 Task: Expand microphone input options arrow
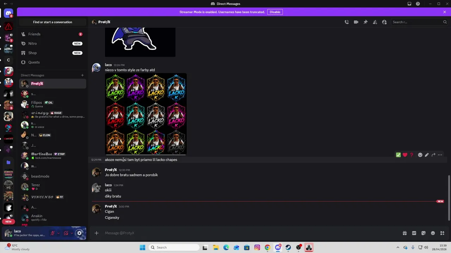pos(58,233)
